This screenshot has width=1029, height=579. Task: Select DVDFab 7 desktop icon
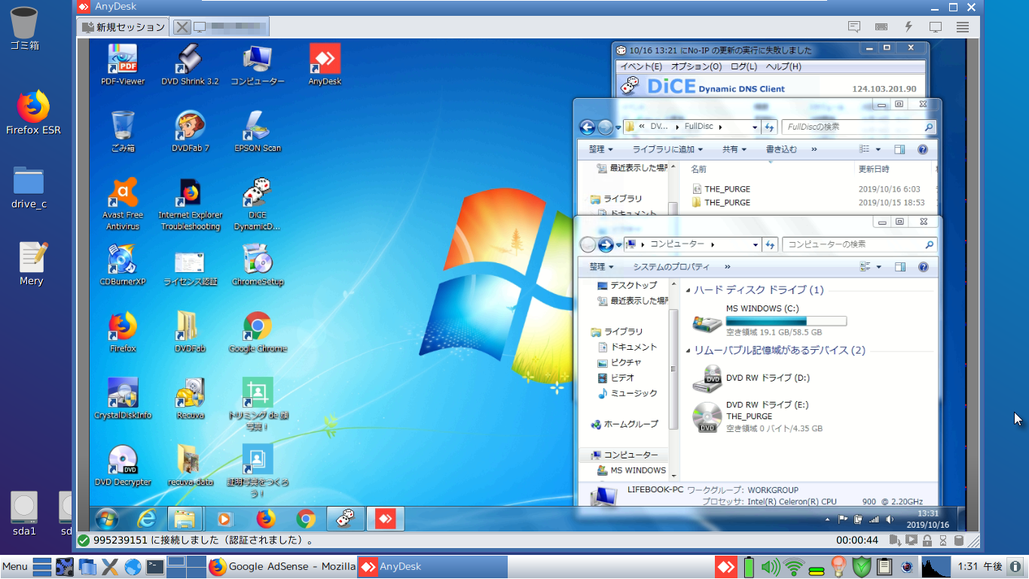(191, 132)
